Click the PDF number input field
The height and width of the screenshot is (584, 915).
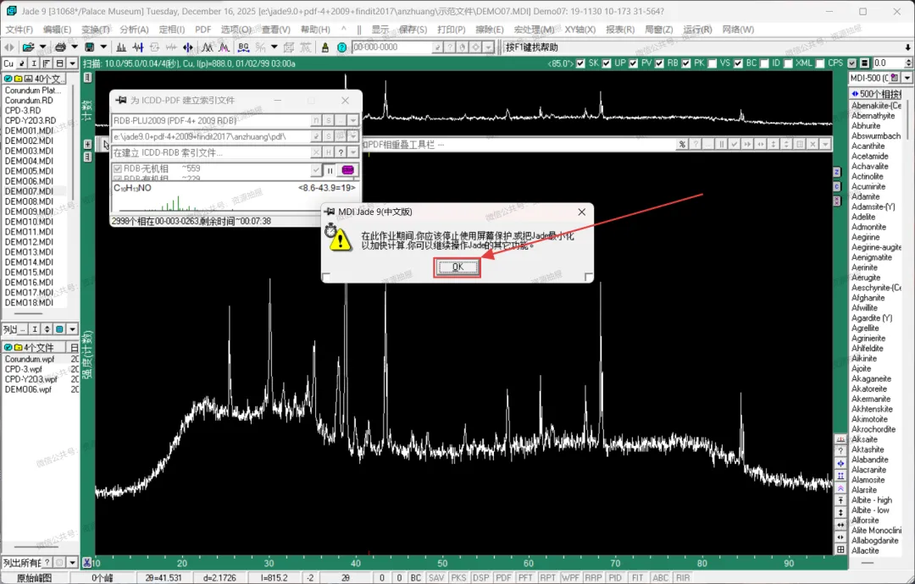pyautogui.click(x=391, y=47)
